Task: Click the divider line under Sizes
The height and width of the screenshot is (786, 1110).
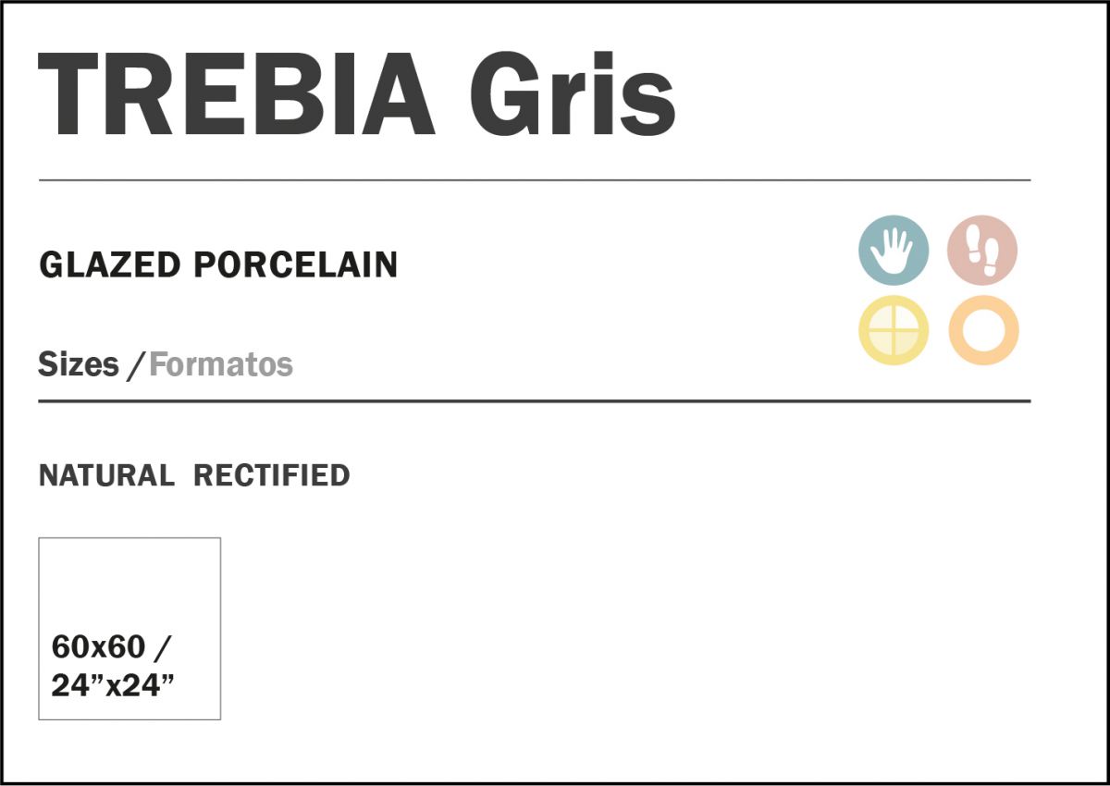Action: (x=534, y=401)
